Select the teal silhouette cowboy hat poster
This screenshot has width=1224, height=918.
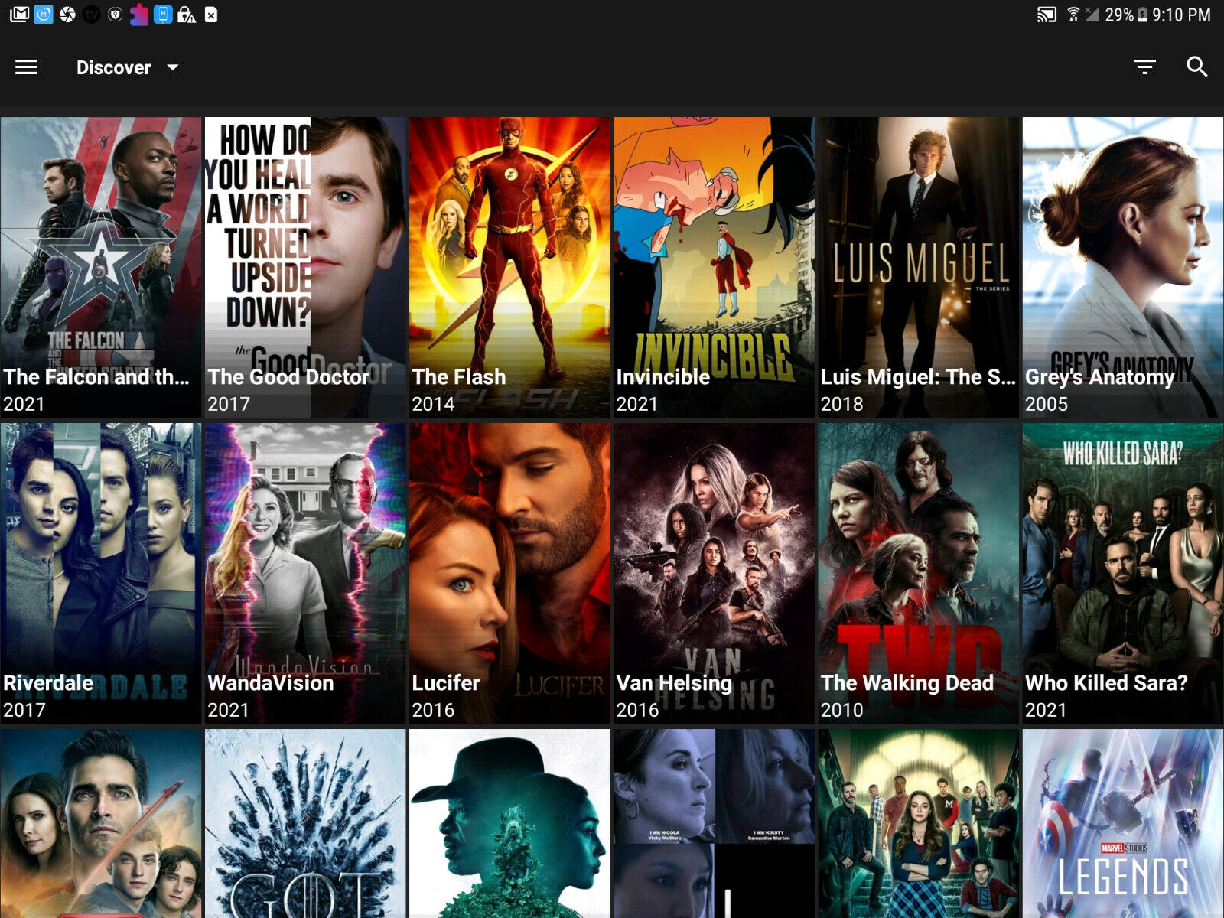point(509,823)
